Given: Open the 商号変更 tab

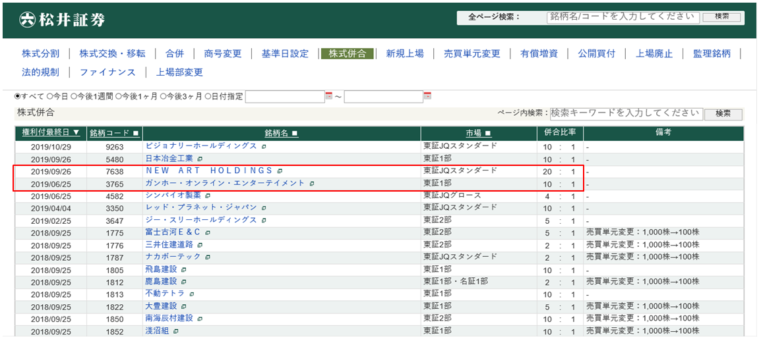Looking at the screenshot, I should pyautogui.click(x=223, y=54).
